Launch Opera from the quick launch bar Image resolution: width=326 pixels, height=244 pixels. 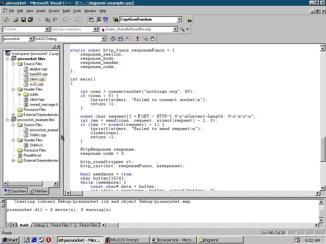coord(48,240)
